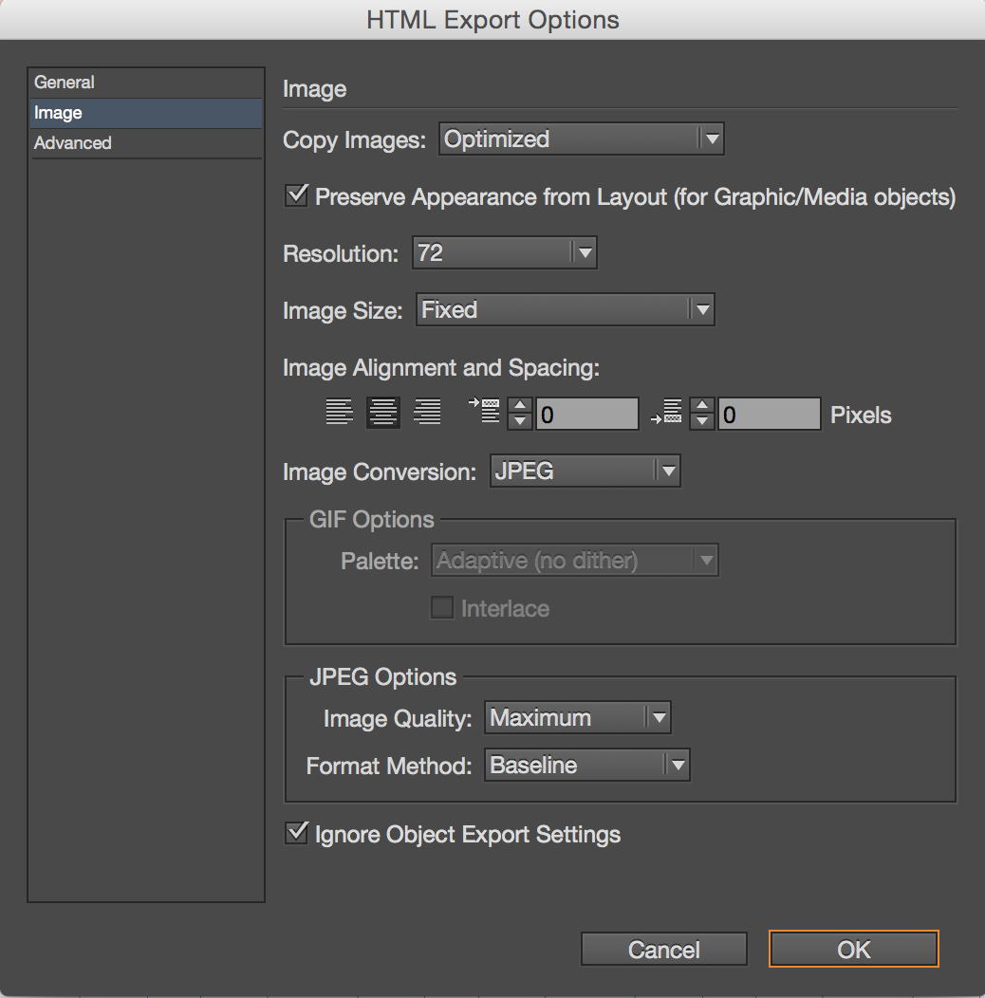Click the space after stepper arrows
Screen dimensions: 985x998
702,415
